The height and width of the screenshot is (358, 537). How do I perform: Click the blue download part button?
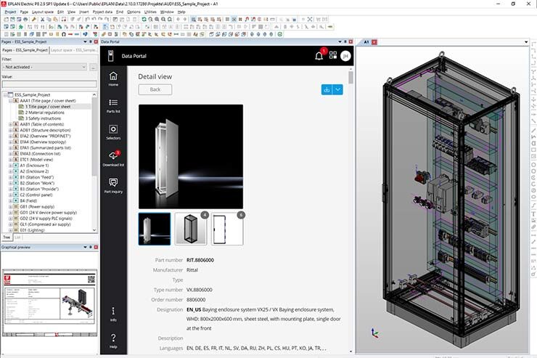(327, 89)
